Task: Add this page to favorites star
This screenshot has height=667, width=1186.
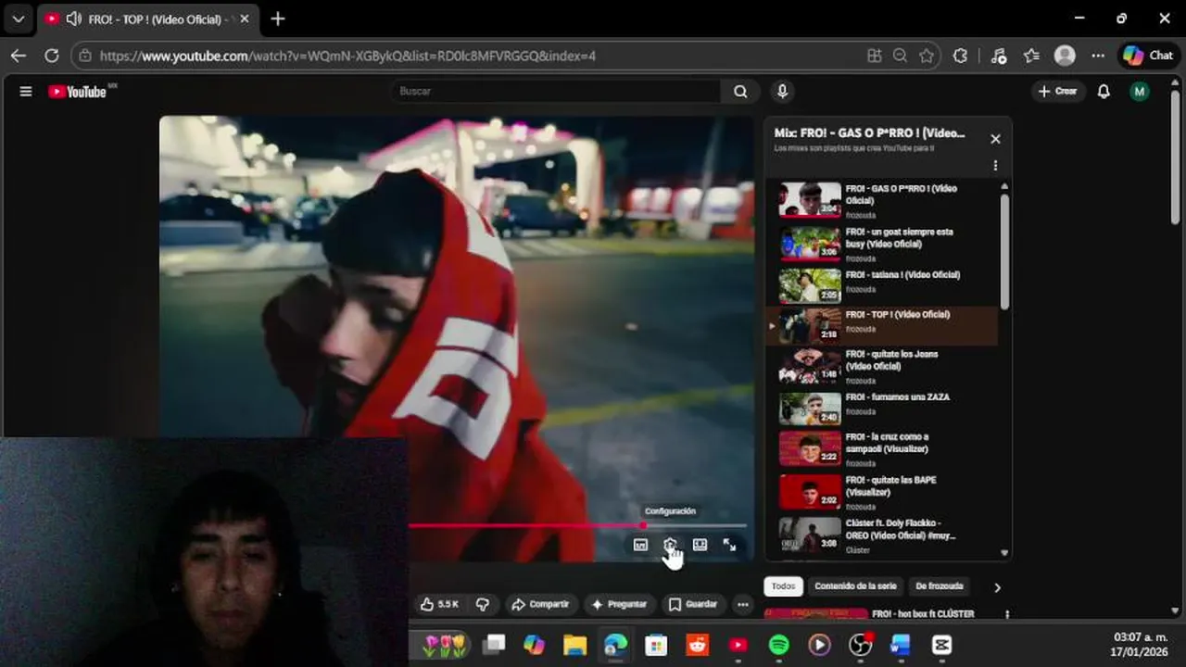Action: 926,56
